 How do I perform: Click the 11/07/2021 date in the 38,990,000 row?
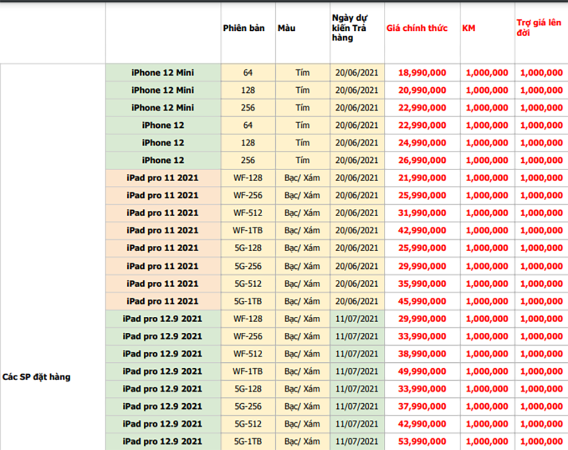tap(357, 353)
